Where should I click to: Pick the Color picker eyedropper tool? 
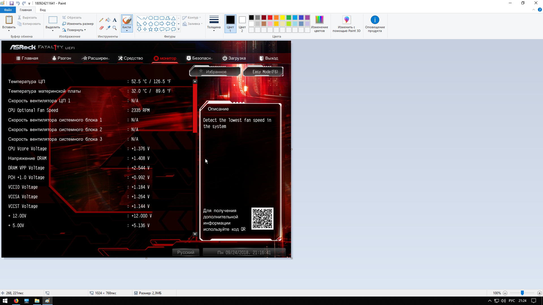[x=108, y=28]
